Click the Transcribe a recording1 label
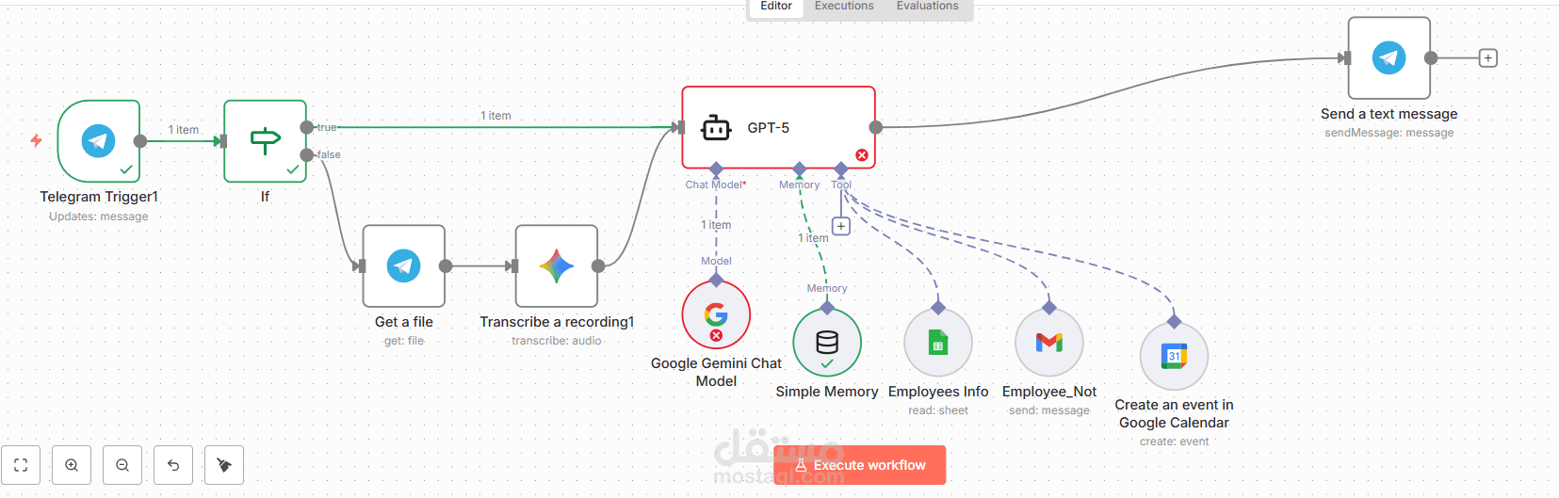This screenshot has width=1559, height=498. pyautogui.click(x=557, y=322)
